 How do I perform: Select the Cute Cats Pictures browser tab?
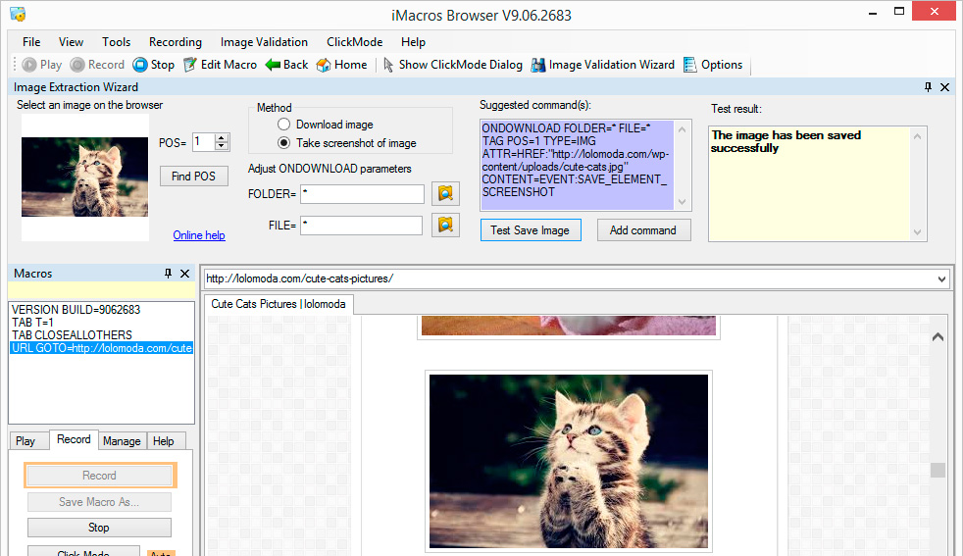(279, 304)
